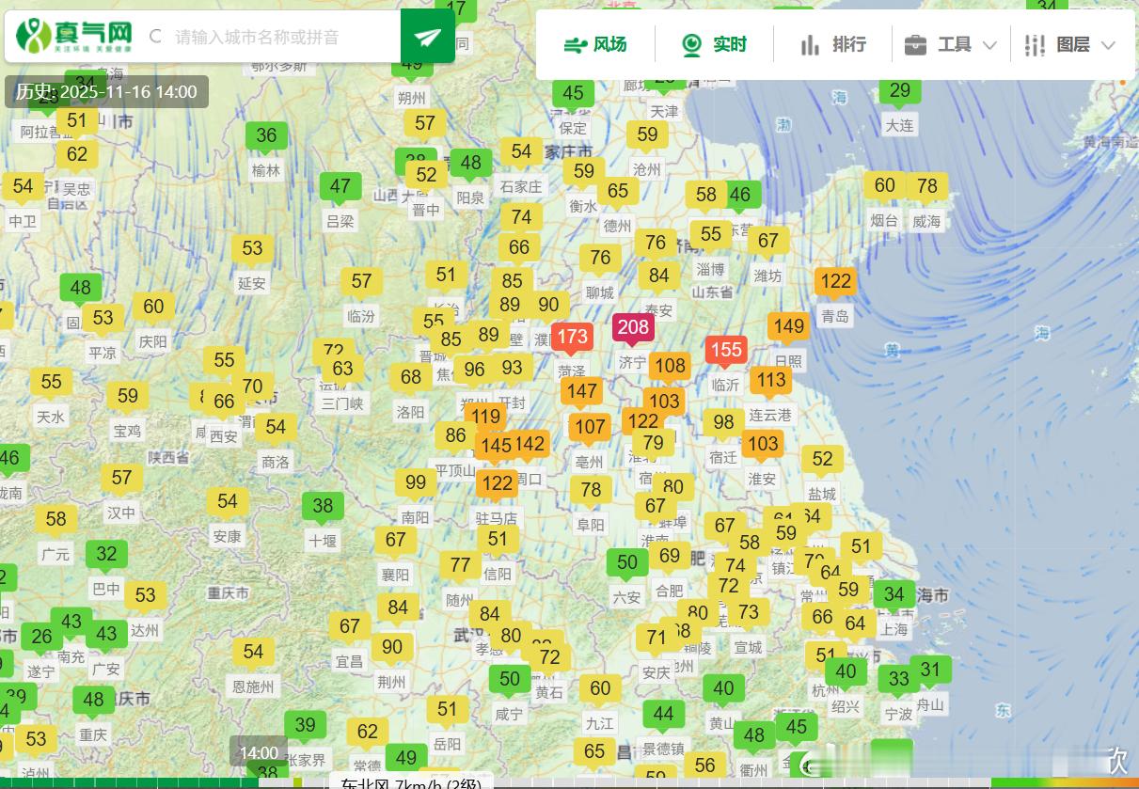1139x789 pixels.
Task: Select the 连云港 AQI 113 marker
Action: click(771, 382)
